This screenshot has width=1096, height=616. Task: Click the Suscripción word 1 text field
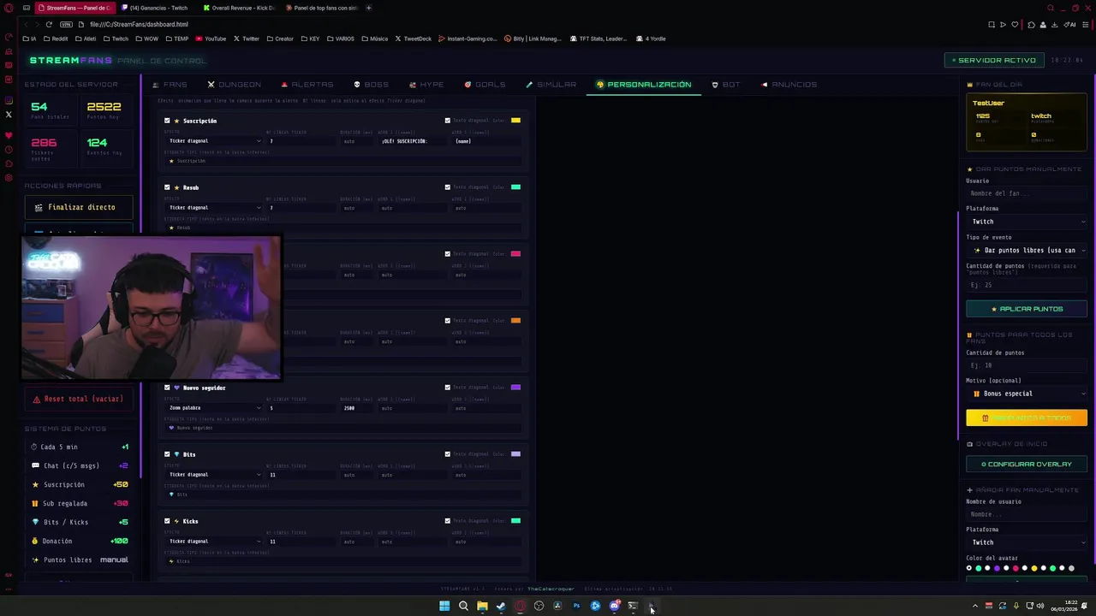coord(413,141)
